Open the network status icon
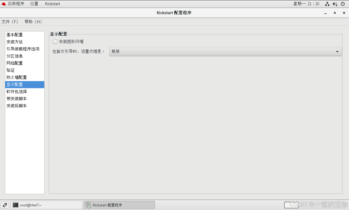The width and height of the screenshot is (349, 210). click(x=327, y=4)
